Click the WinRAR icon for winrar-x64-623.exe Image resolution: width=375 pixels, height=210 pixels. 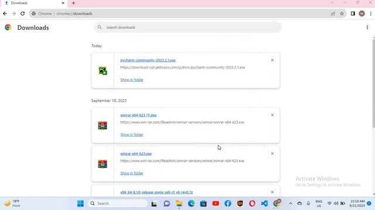103,164
